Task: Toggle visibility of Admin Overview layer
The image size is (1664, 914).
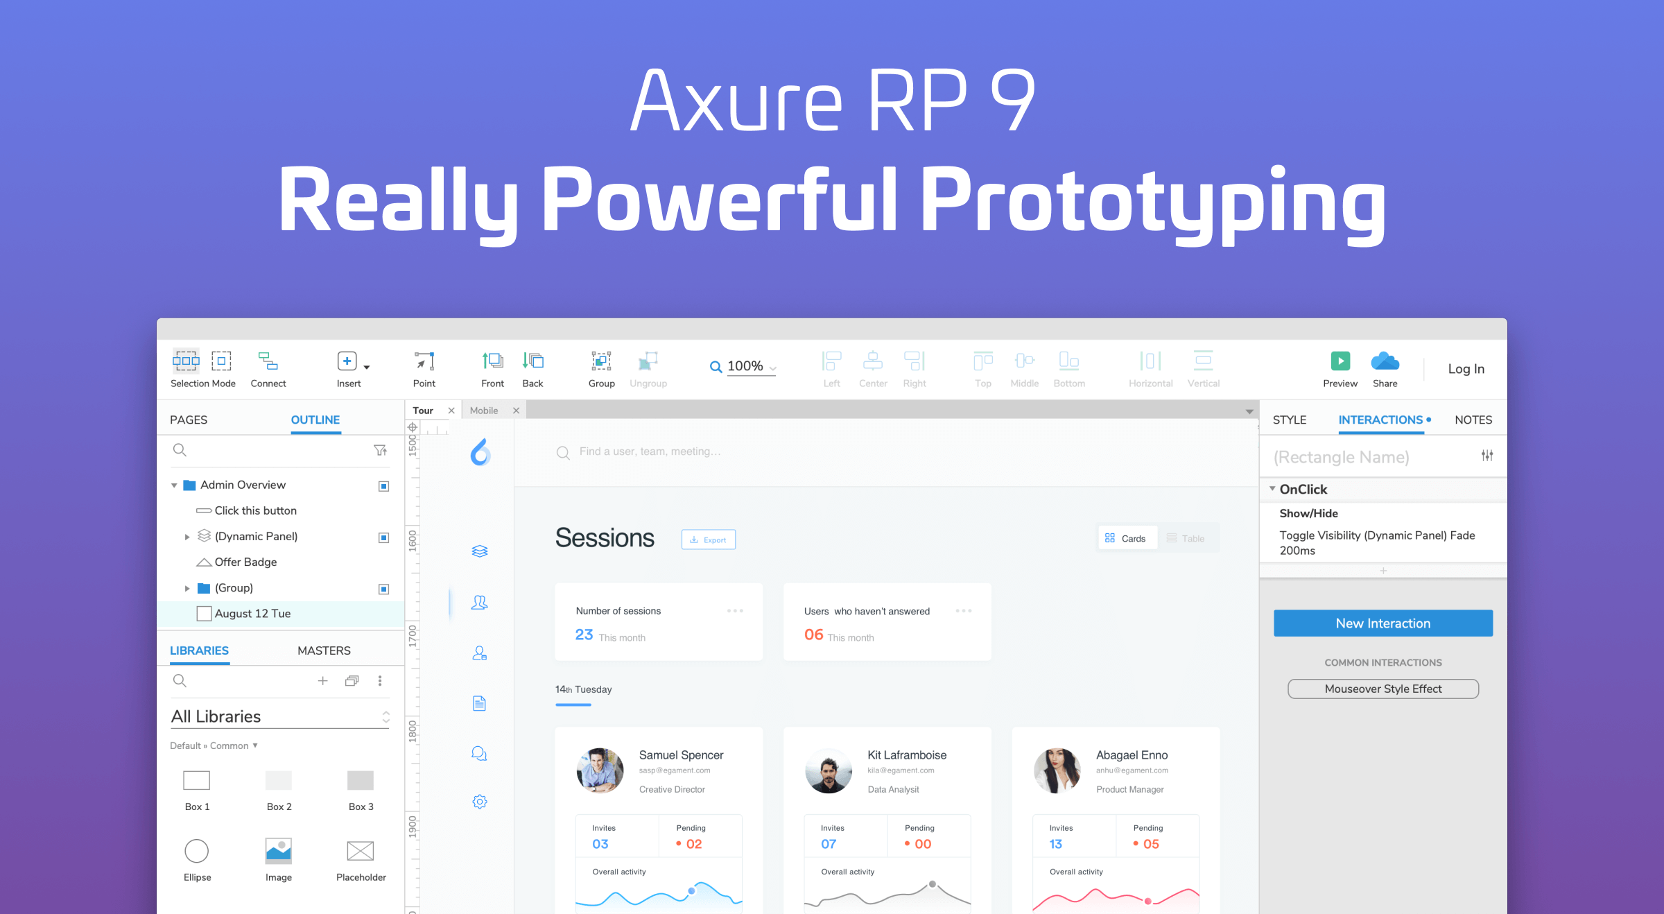Action: click(383, 486)
